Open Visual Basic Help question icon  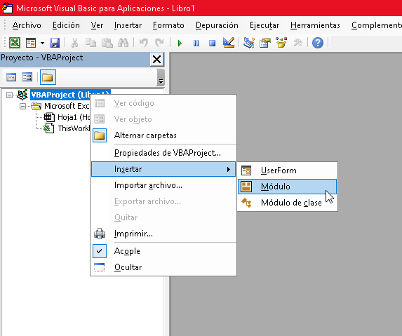pos(318,43)
